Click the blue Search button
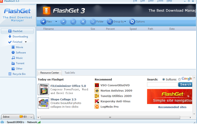This screenshot has width=197, height=124. tap(185, 84)
